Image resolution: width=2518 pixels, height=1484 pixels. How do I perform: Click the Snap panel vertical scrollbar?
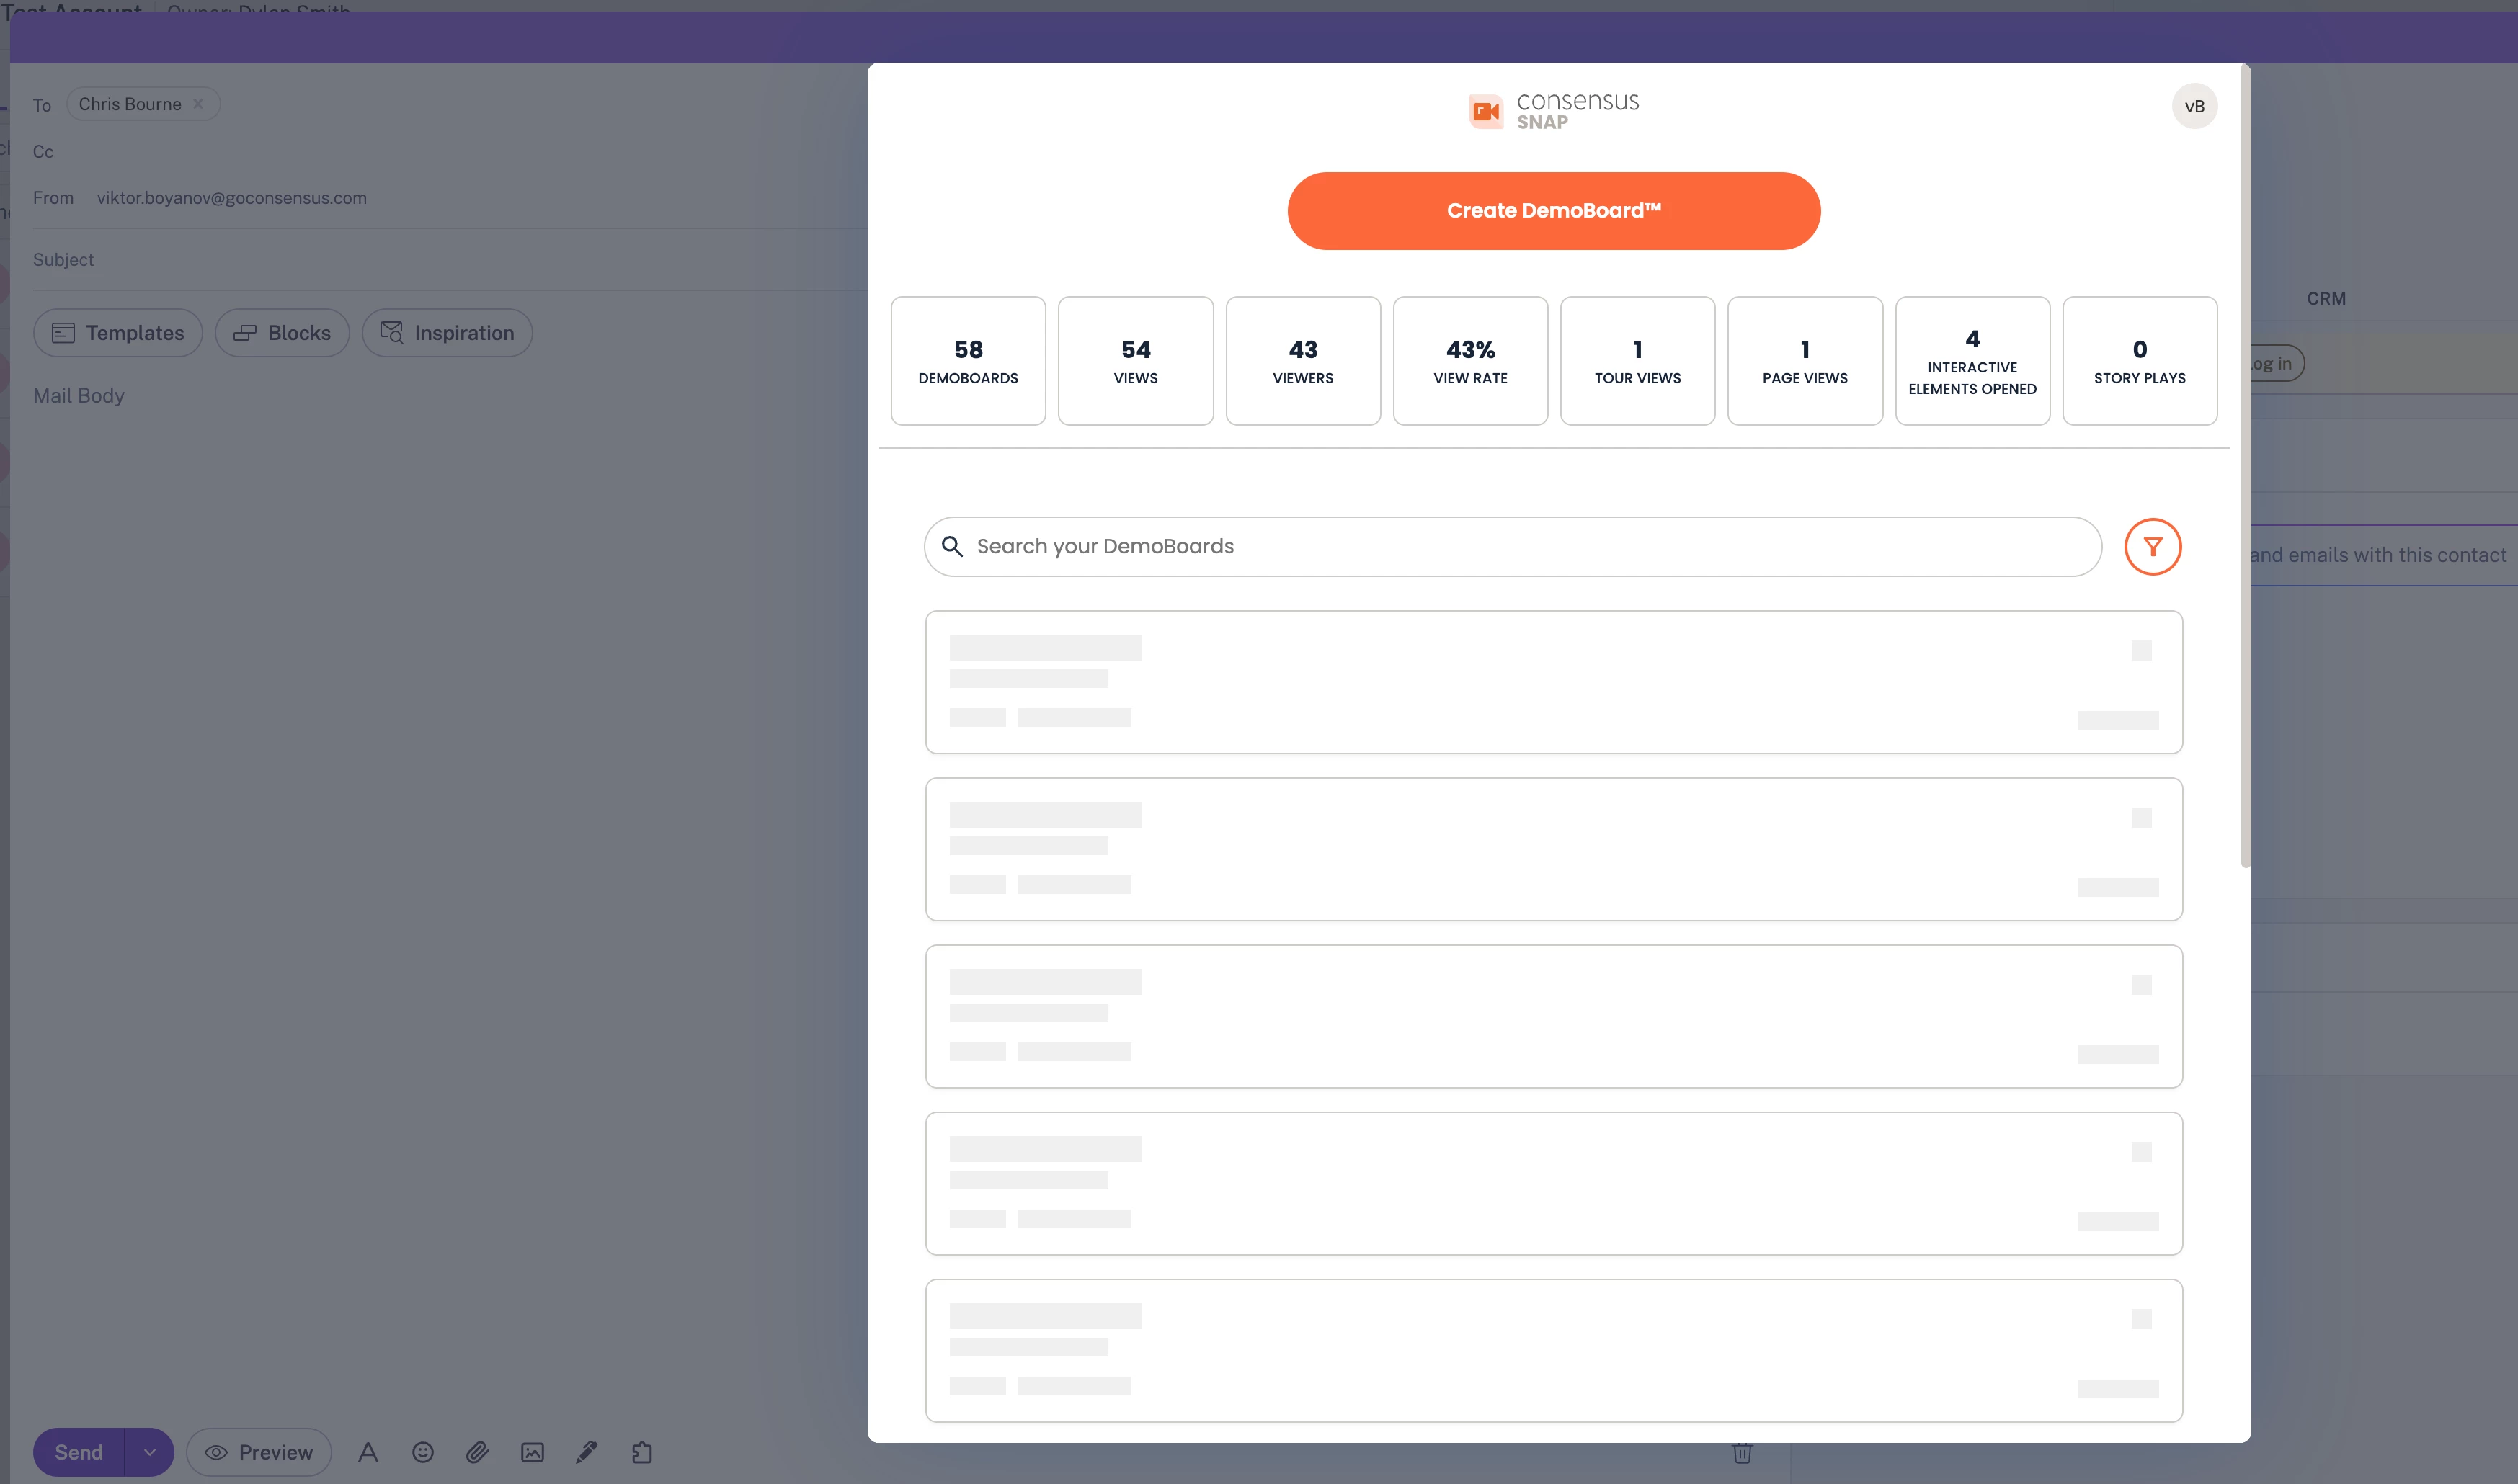tap(2245, 467)
